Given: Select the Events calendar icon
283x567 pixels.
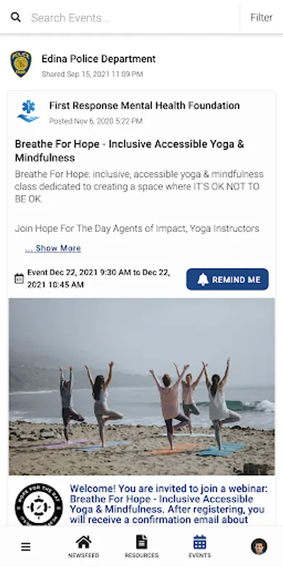Looking at the screenshot, I should click(199, 542).
